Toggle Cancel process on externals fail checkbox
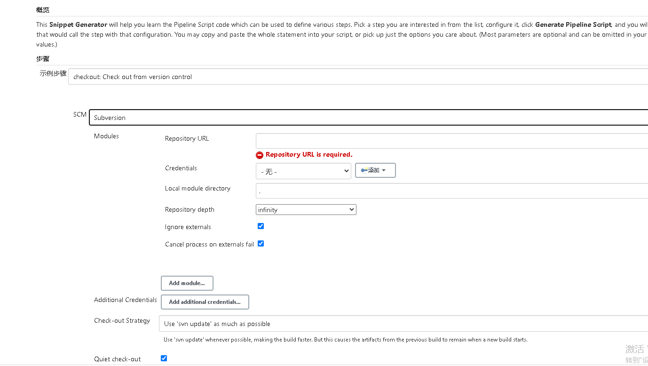This screenshot has height=366, width=648. pyautogui.click(x=261, y=244)
